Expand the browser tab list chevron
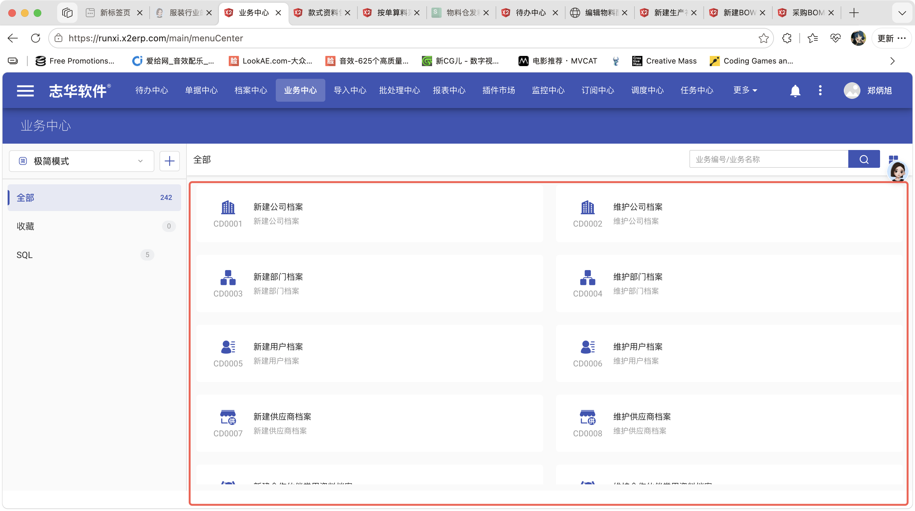 902,13
